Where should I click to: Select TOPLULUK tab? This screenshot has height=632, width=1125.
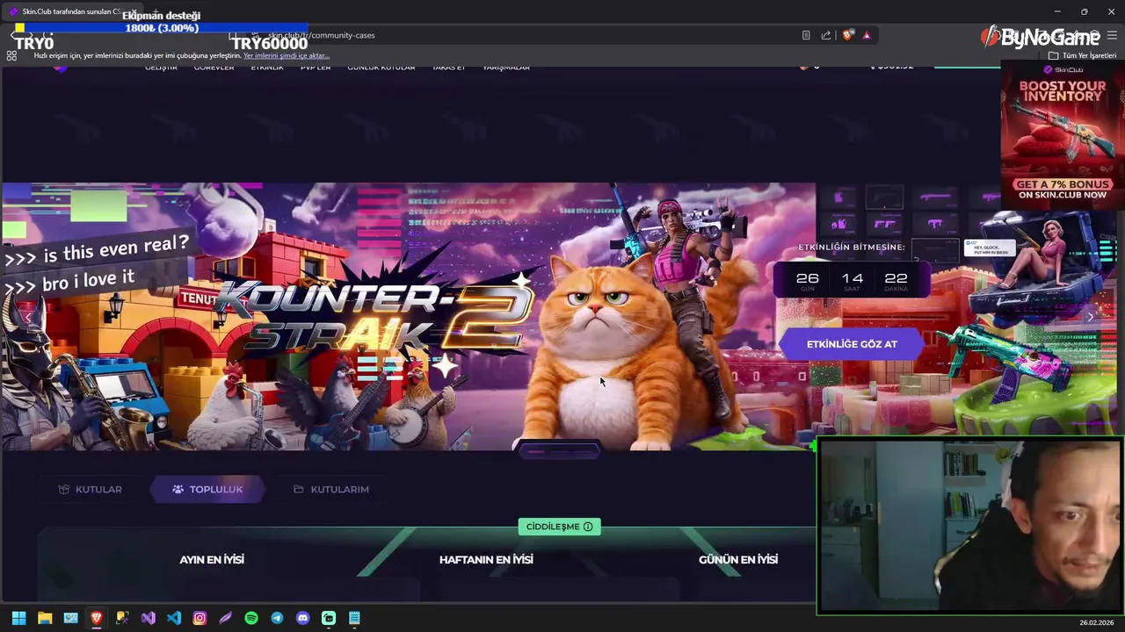(207, 489)
